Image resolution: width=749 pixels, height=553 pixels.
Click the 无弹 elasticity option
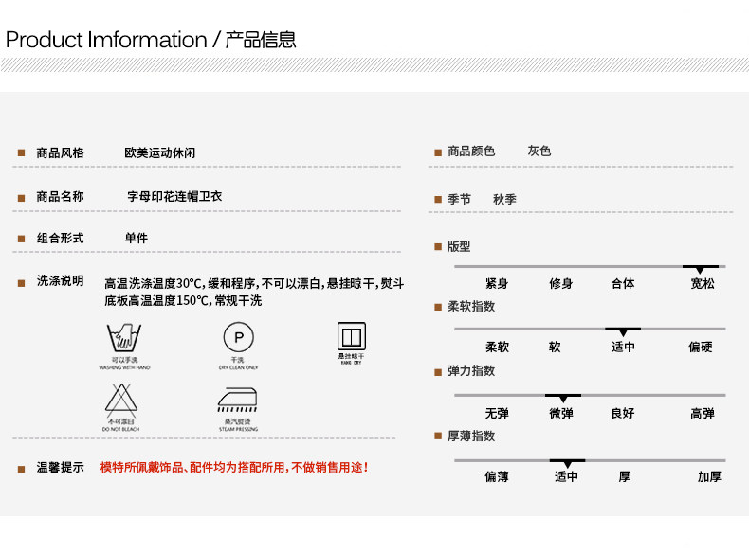(497, 413)
